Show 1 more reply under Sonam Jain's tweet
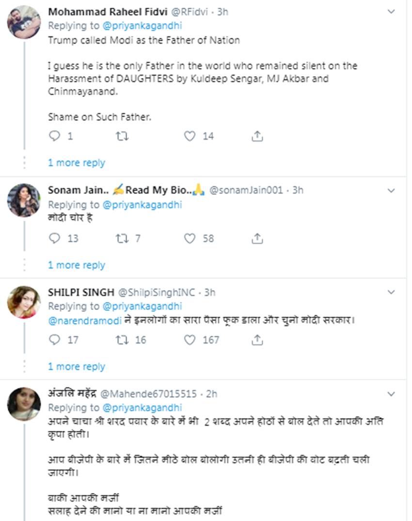The image size is (412, 521). 77,265
